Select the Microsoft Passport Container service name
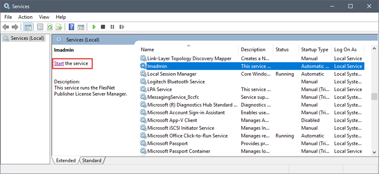Image resolution: width=379 pixels, height=174 pixels. [x=178, y=151]
